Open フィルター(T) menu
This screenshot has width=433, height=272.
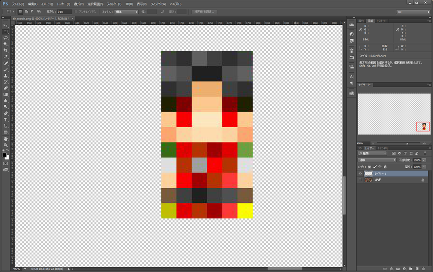tap(114, 4)
